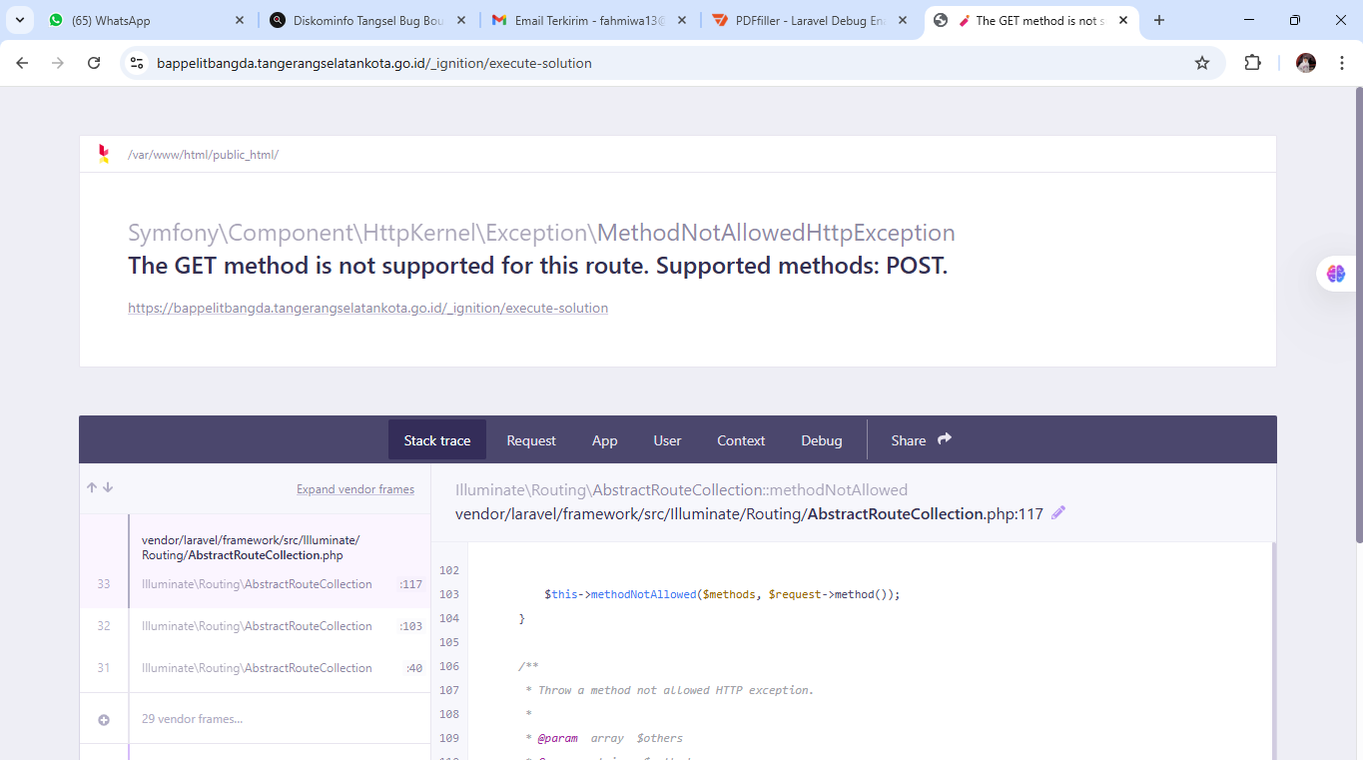
Task: Switch to the WhatsApp tab
Action: [x=146, y=20]
